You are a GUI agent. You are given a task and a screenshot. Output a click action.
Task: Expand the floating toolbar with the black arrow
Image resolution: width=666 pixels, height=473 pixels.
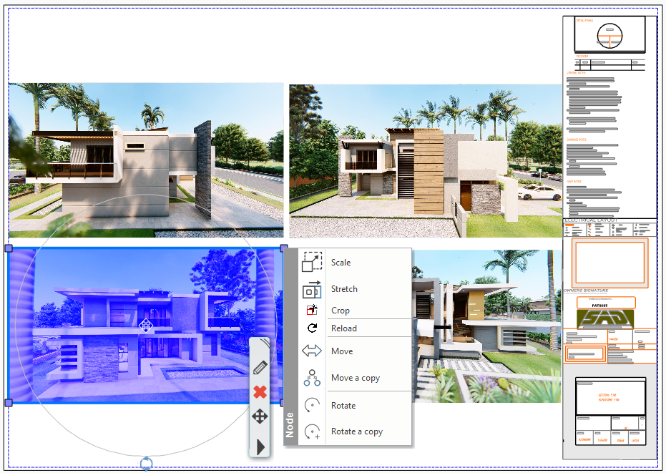pyautogui.click(x=260, y=447)
